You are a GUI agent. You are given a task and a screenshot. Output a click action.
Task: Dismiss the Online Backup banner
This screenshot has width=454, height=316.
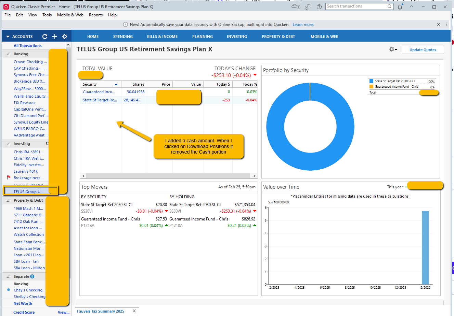point(439,25)
